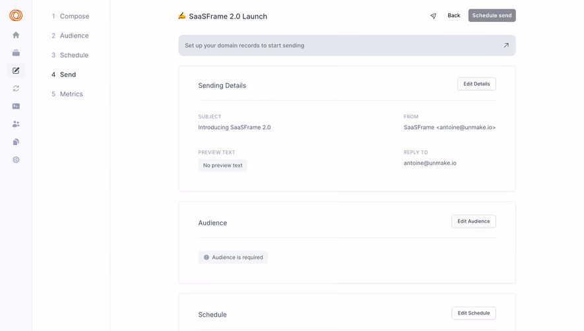584x331 pixels.
Task: Open the Home icon in sidebar
Action: [16, 35]
